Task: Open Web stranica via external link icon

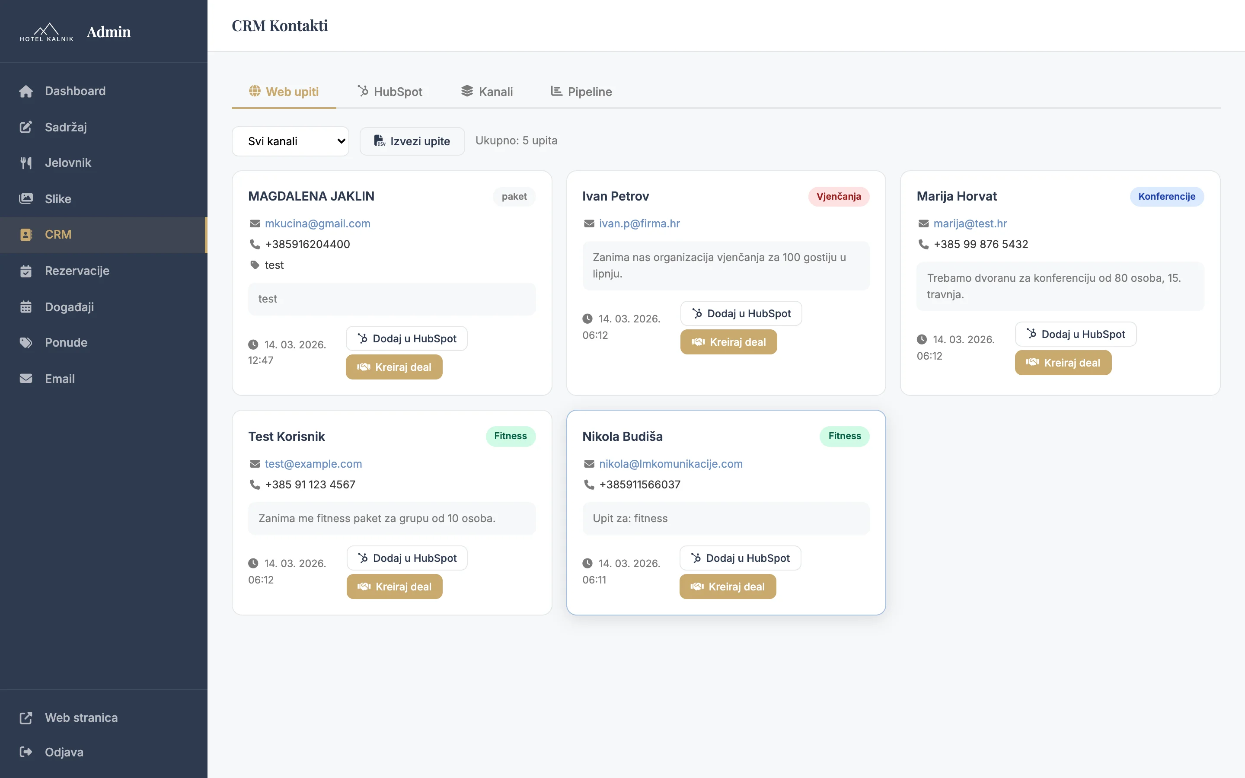Action: point(26,717)
